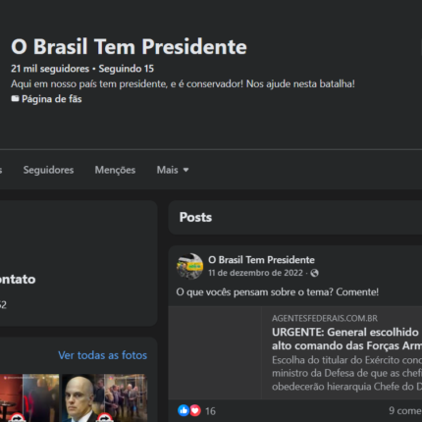Click the post date 11 de dezembro de 2022

pyautogui.click(x=255, y=273)
